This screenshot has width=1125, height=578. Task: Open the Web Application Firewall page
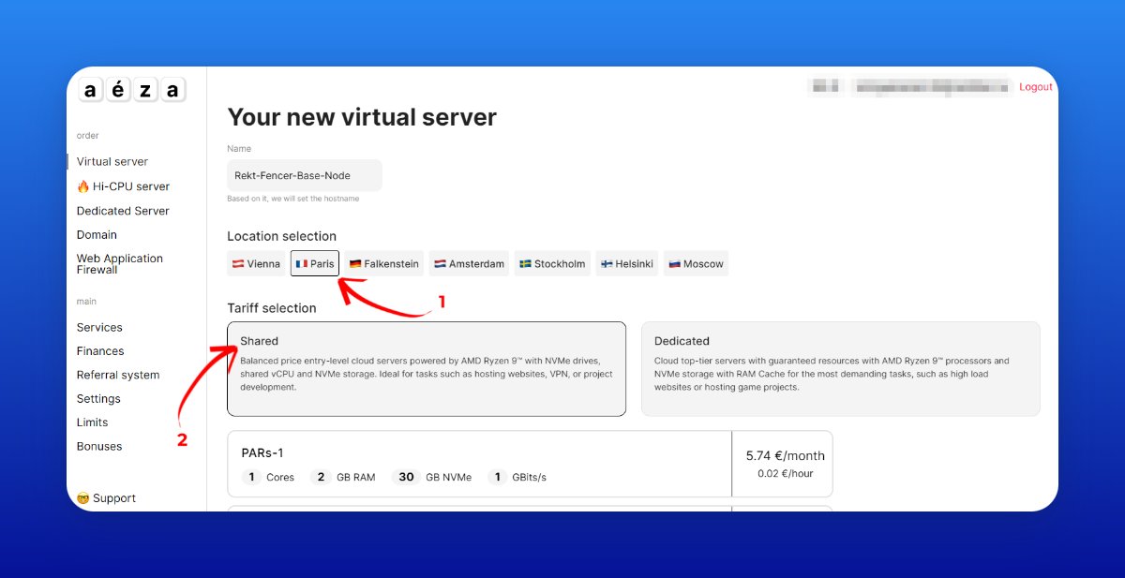pos(120,263)
